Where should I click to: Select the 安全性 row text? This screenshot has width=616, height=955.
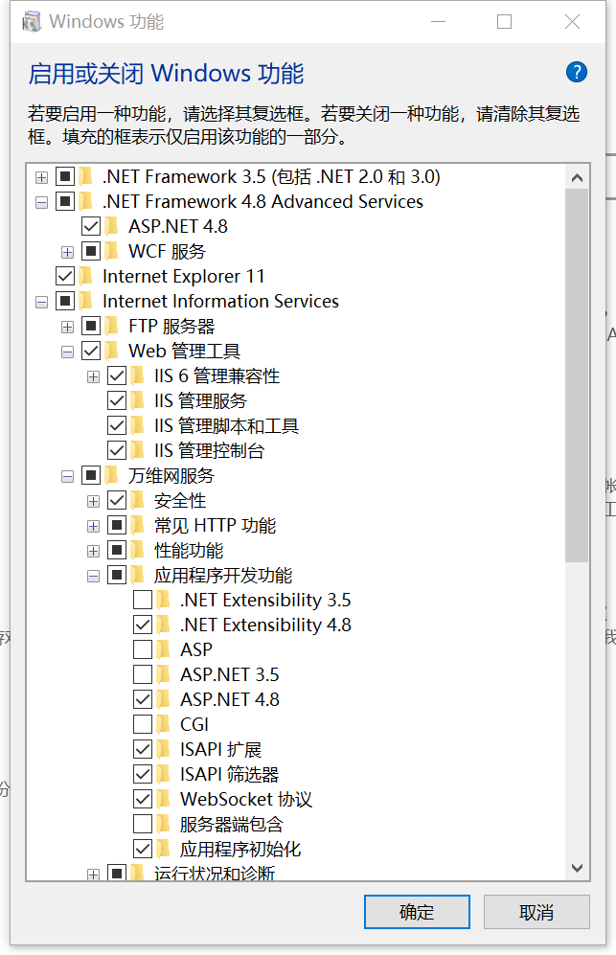(x=180, y=501)
